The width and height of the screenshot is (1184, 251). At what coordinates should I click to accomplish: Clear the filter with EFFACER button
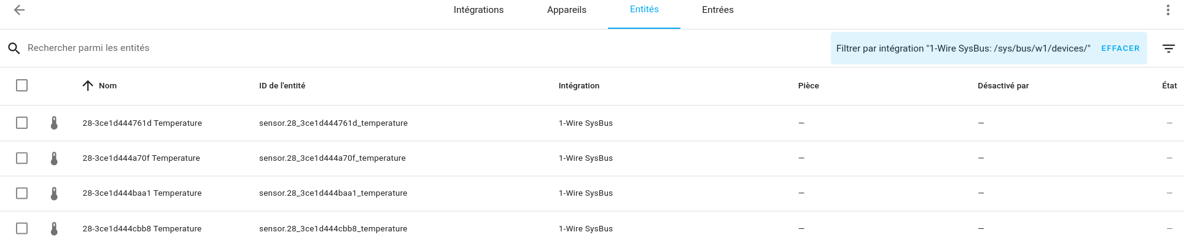[x=1120, y=48]
